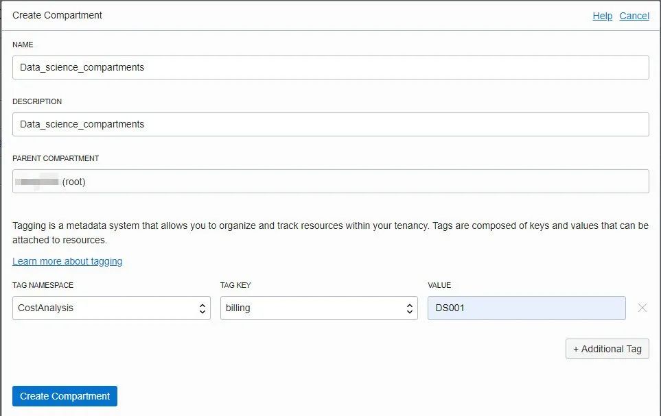
Task: Focus the Name input field
Action: coord(330,68)
